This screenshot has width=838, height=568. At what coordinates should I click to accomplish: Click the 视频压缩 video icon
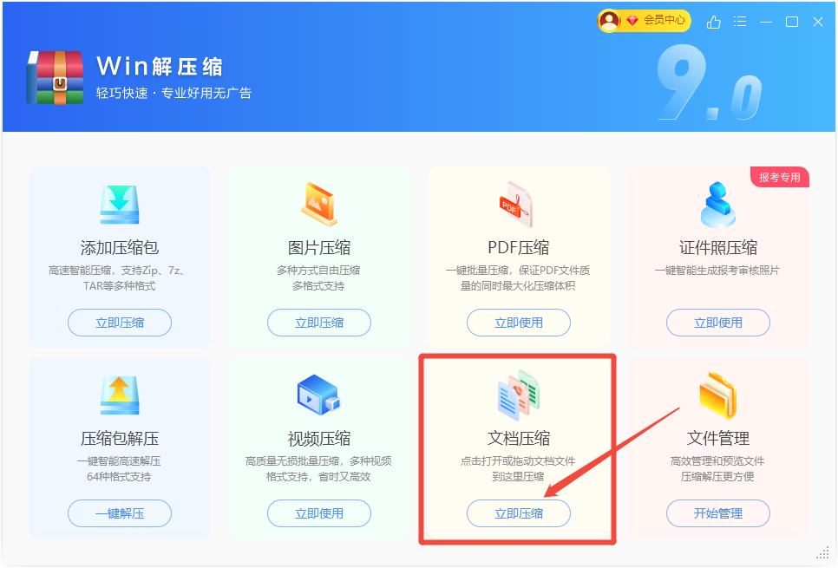(319, 395)
